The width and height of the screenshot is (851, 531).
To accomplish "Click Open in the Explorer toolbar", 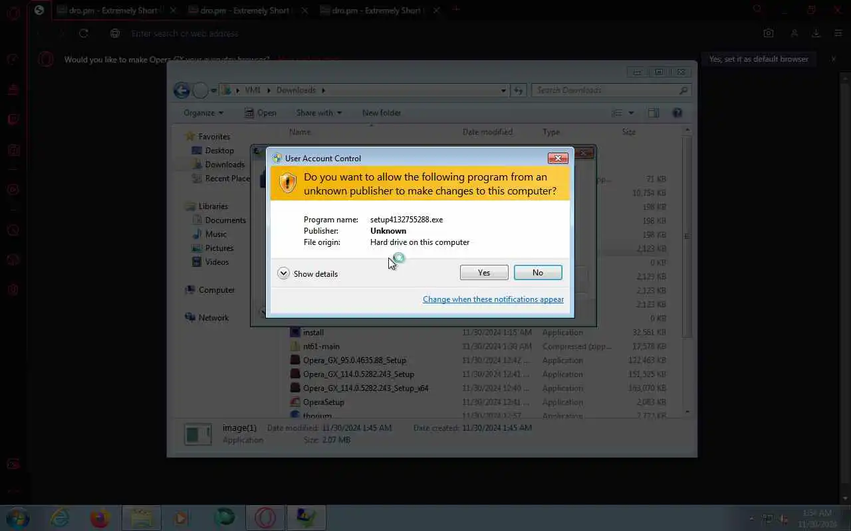I will (x=261, y=113).
